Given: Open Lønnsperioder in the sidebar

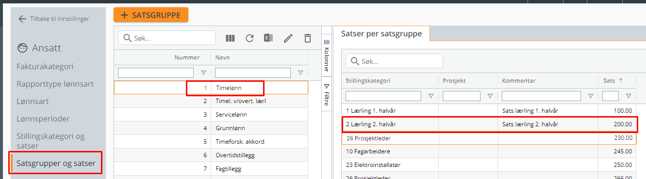Looking at the screenshot, I should (x=43, y=119).
